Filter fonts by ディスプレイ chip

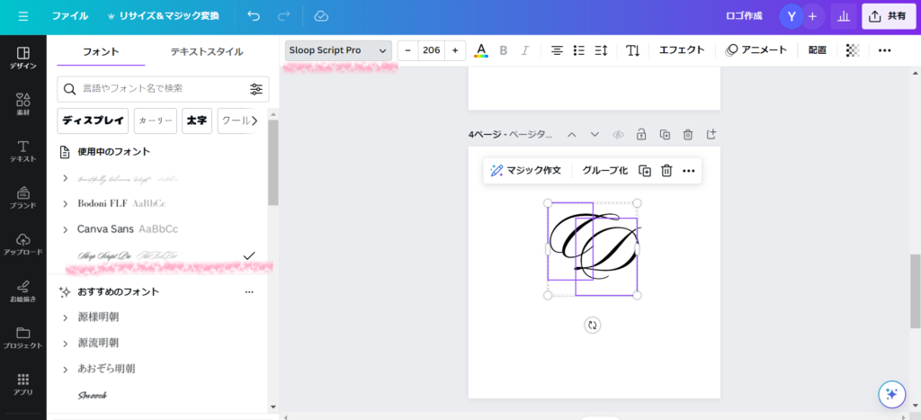coord(93,121)
